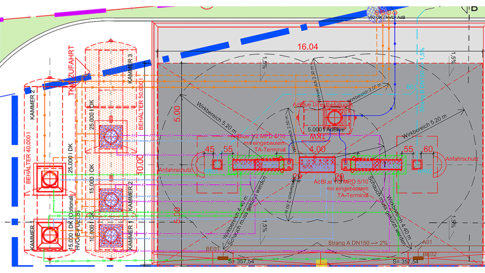Select the red 'AdBlue Direktbefüllung' label
The image size is (485, 273).
322,105
